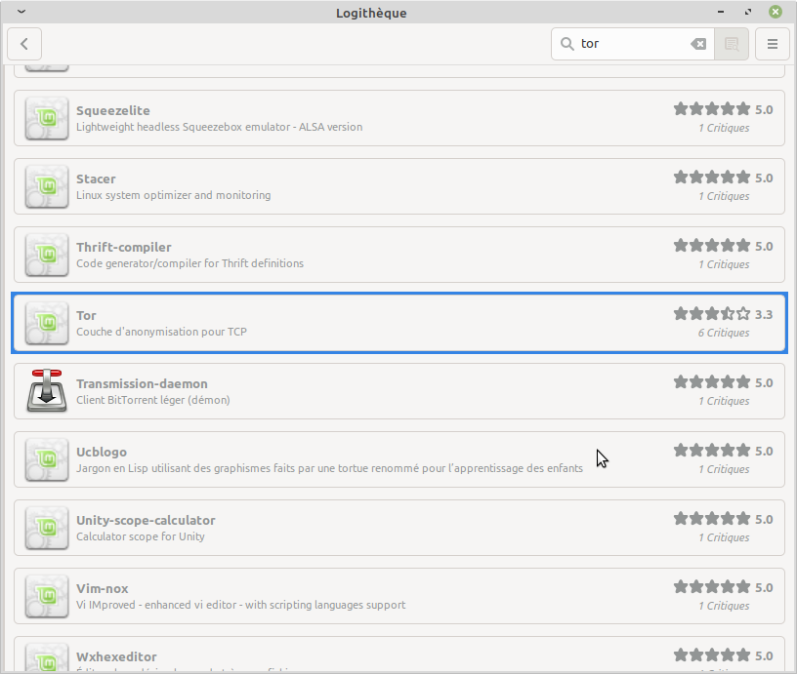The width and height of the screenshot is (797, 674).
Task: Click the Tor package icon
Action: 47,323
